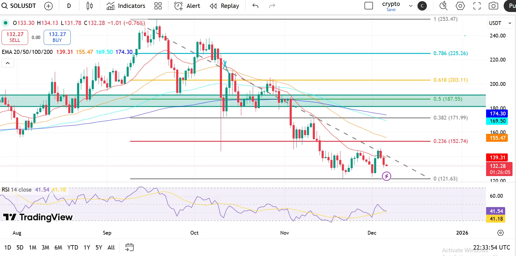Click the Nov label on time axis

coord(285,233)
